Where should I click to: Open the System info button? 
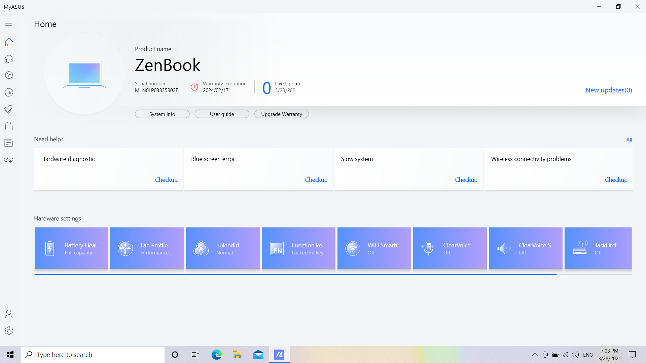point(162,114)
